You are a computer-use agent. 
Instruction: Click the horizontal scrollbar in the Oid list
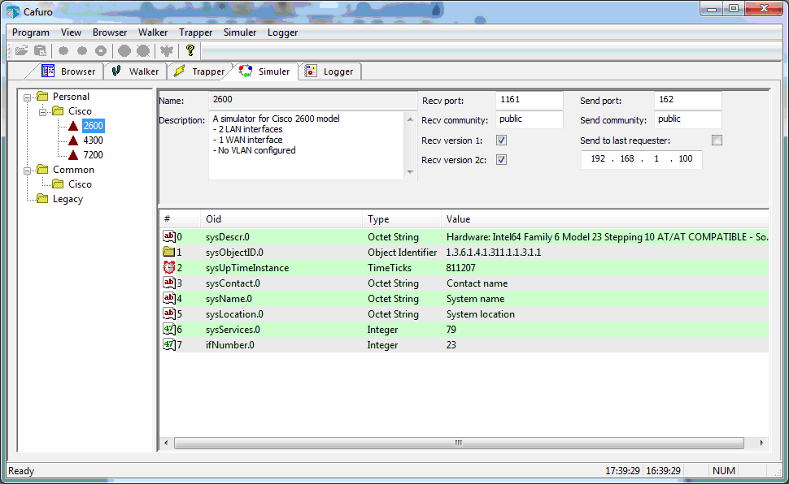(x=458, y=443)
